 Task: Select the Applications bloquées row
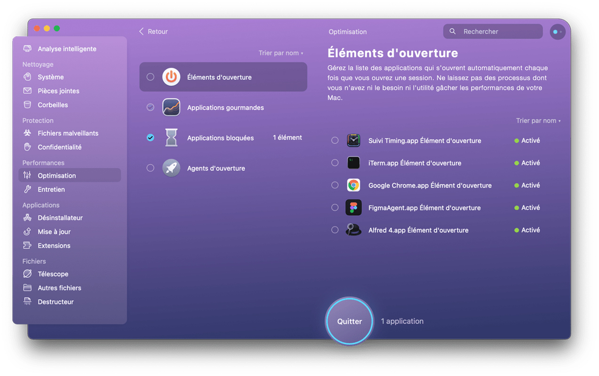point(224,138)
